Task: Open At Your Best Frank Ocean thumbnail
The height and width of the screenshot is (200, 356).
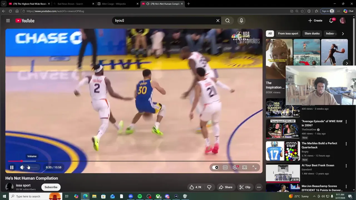Action: pyautogui.click(x=283, y=173)
